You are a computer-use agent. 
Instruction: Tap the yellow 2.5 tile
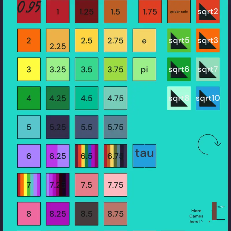(87, 40)
